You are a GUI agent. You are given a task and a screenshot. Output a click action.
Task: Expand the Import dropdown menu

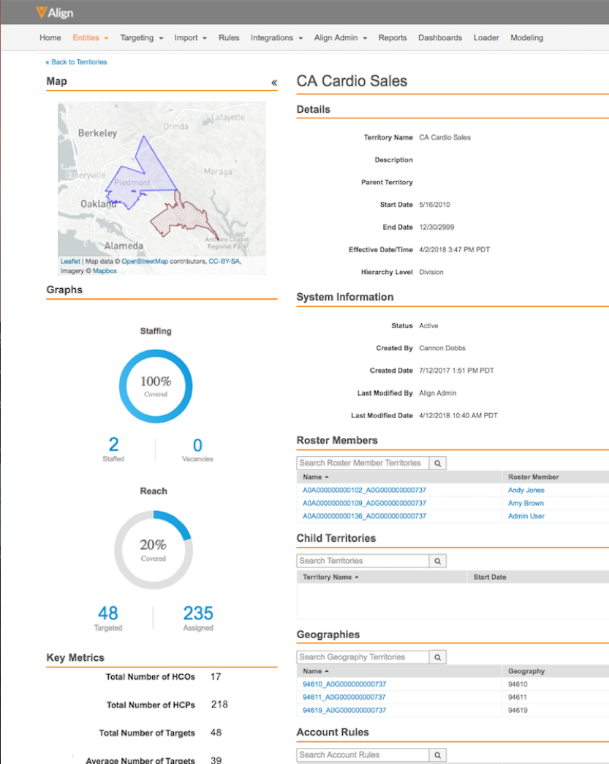pyautogui.click(x=191, y=37)
